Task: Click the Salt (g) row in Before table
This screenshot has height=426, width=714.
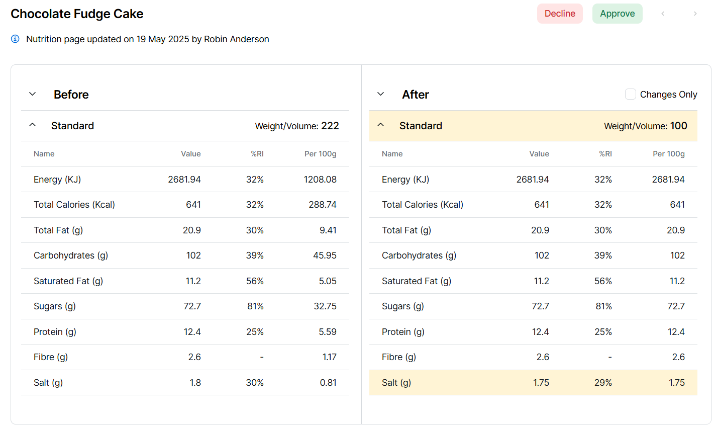Action: click(184, 383)
